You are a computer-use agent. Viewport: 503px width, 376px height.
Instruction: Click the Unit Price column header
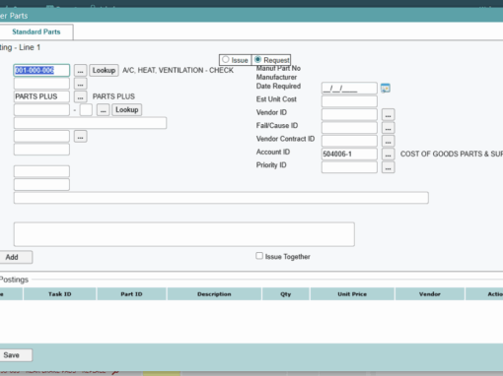[x=352, y=294]
